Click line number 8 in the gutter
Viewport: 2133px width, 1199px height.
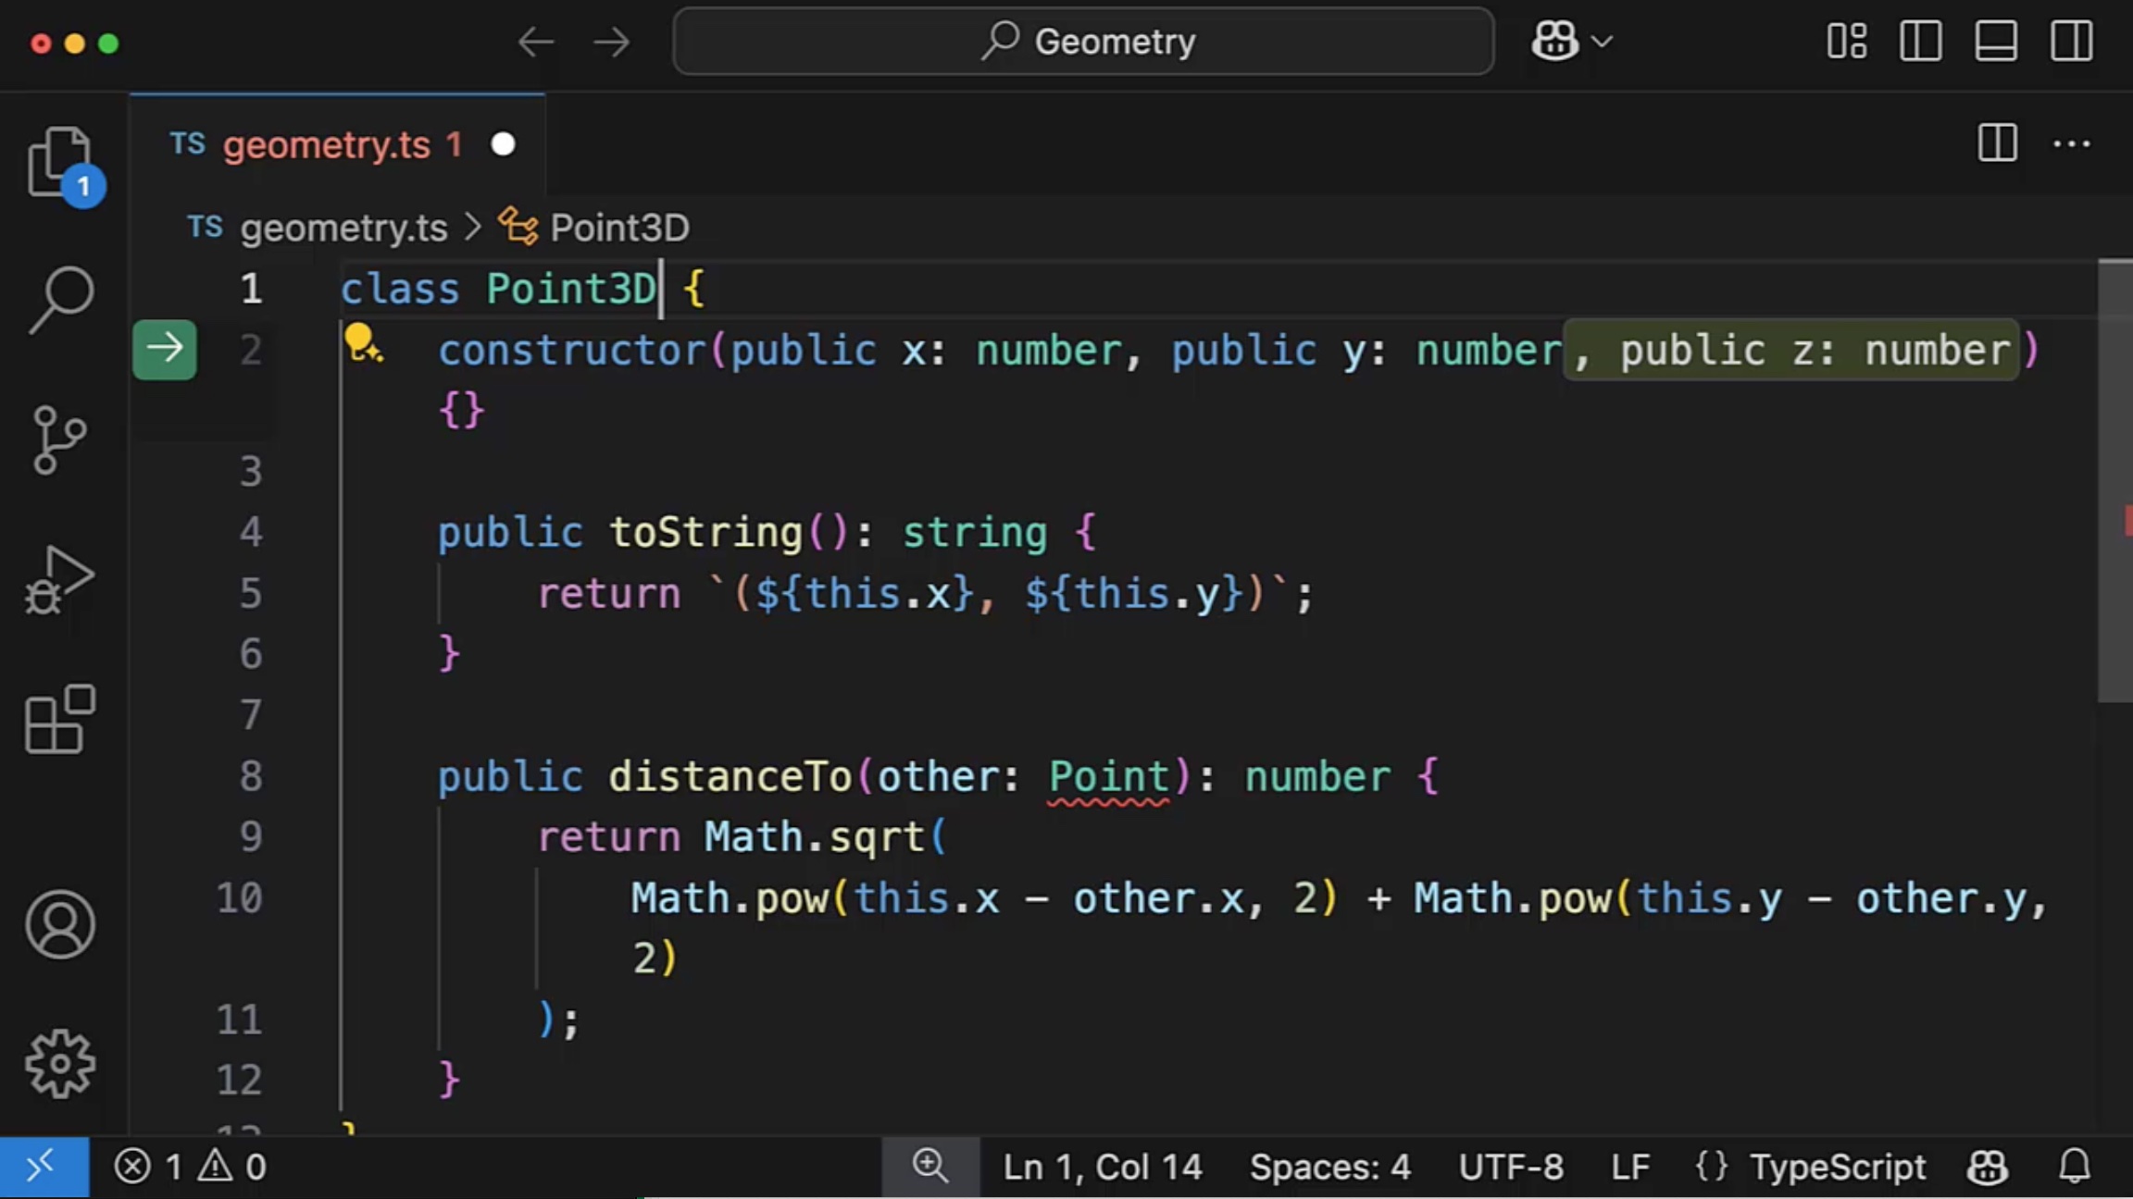[251, 776]
